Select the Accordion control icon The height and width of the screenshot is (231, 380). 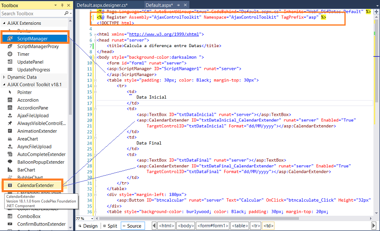(10, 100)
